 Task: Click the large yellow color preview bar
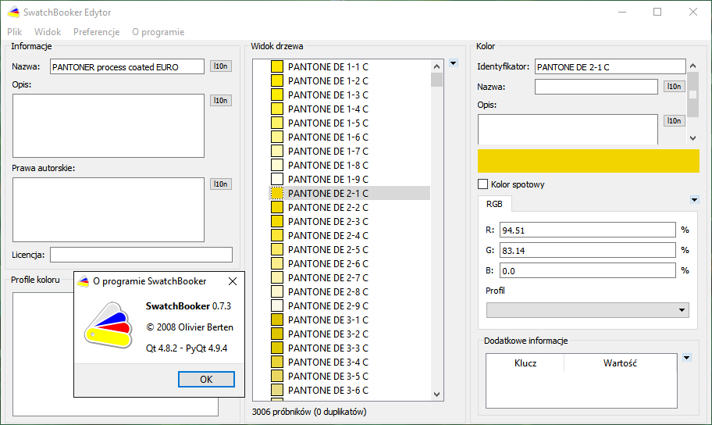[589, 161]
